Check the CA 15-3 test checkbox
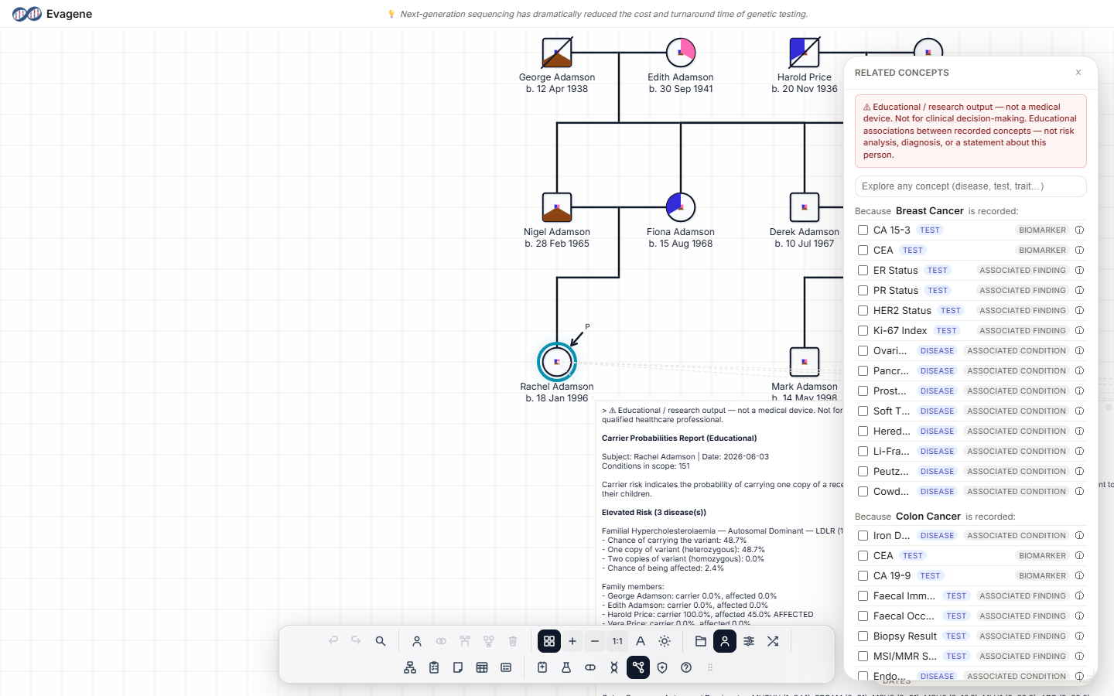 click(x=863, y=230)
